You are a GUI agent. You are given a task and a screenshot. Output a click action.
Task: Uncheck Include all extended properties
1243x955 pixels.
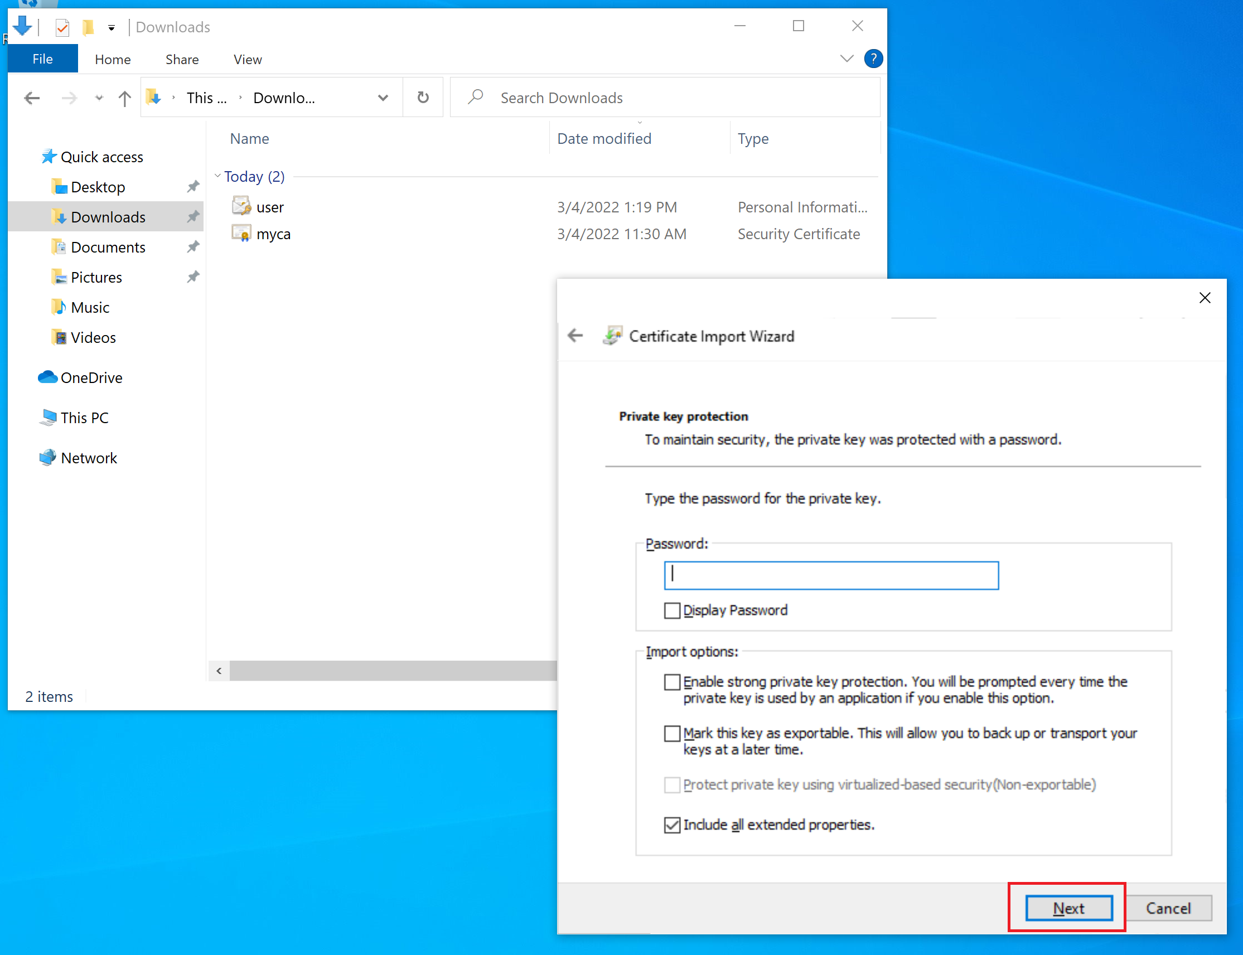(672, 824)
